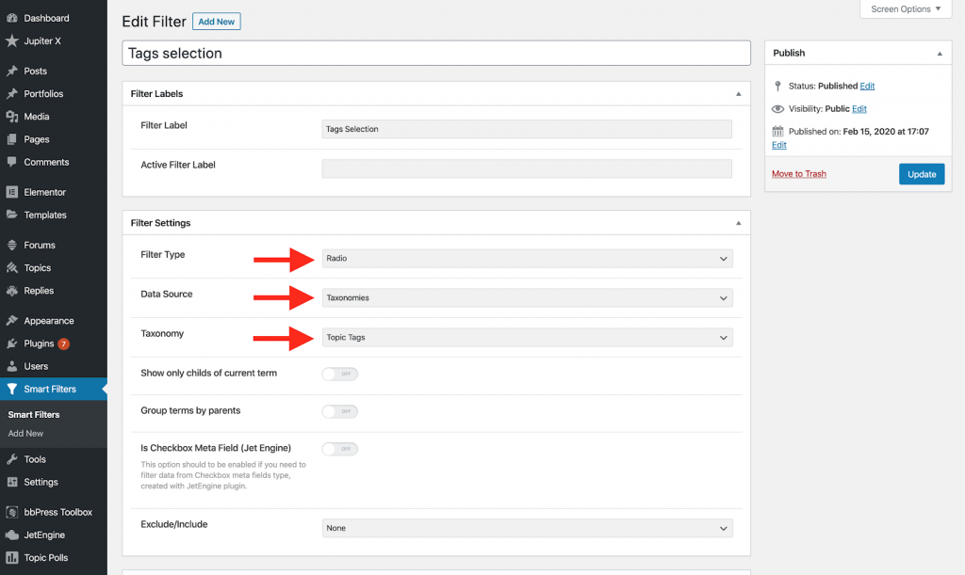Open Plugins showing 7 updates
Screen dimensions: 965x575
pos(38,343)
